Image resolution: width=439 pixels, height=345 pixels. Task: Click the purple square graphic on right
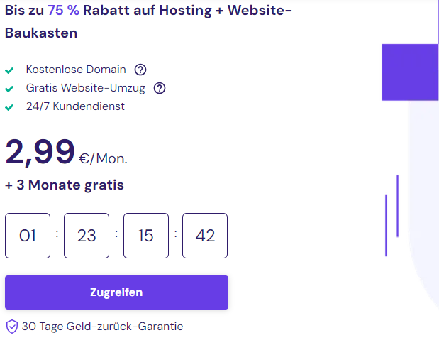pos(410,72)
